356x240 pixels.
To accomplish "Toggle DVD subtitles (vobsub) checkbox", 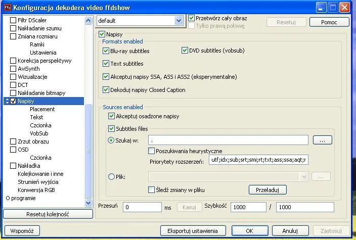I will pyautogui.click(x=185, y=51).
